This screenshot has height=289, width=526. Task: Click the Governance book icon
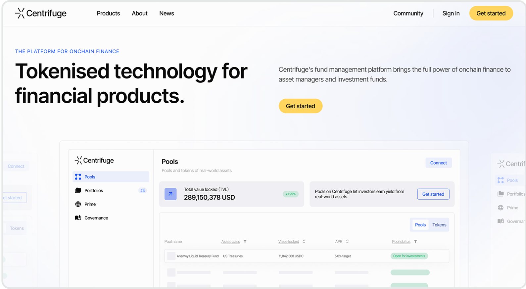(78, 218)
